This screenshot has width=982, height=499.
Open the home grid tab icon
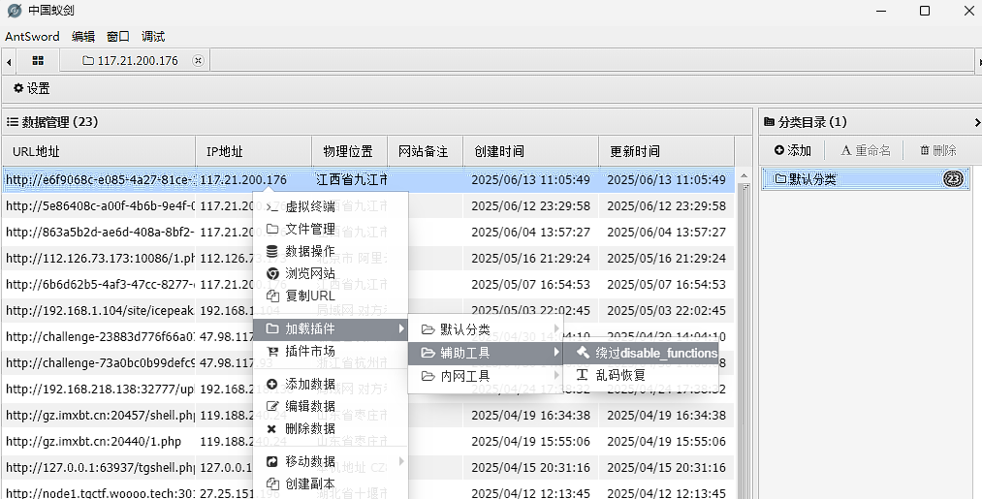pyautogui.click(x=38, y=60)
